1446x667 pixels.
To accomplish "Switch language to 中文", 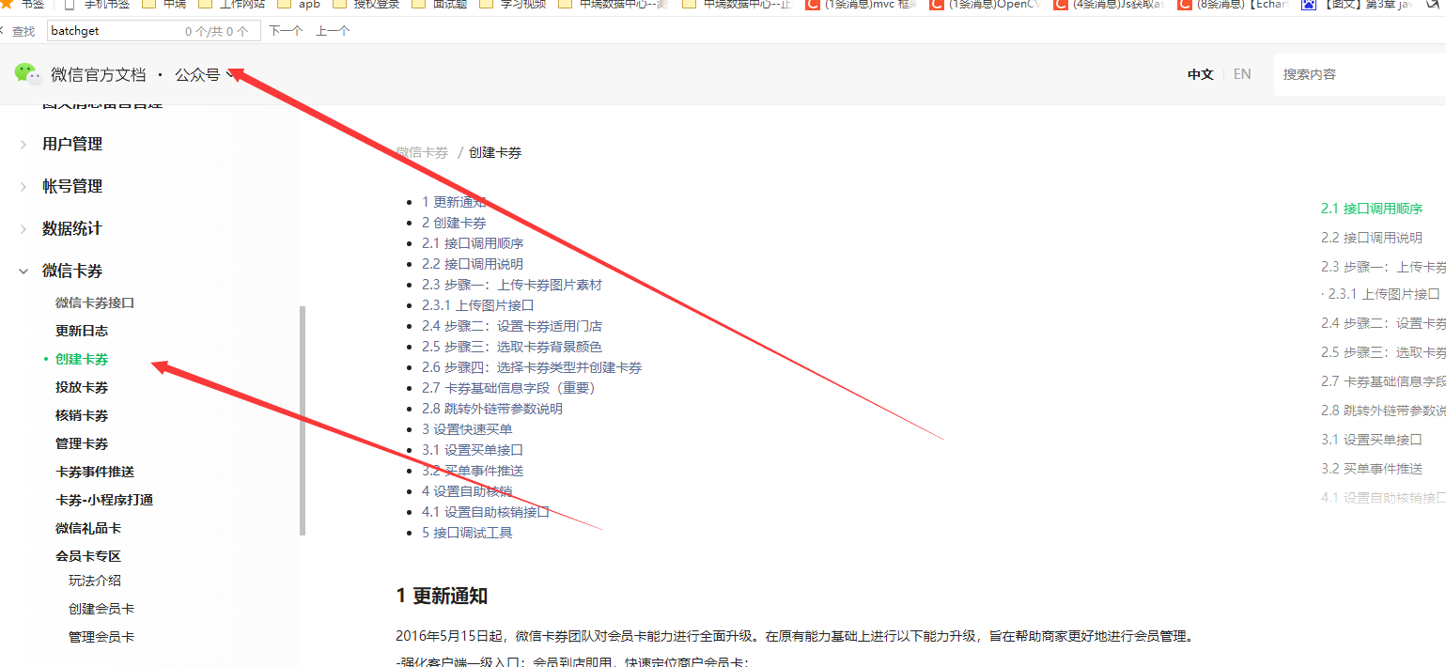I will [x=1200, y=74].
